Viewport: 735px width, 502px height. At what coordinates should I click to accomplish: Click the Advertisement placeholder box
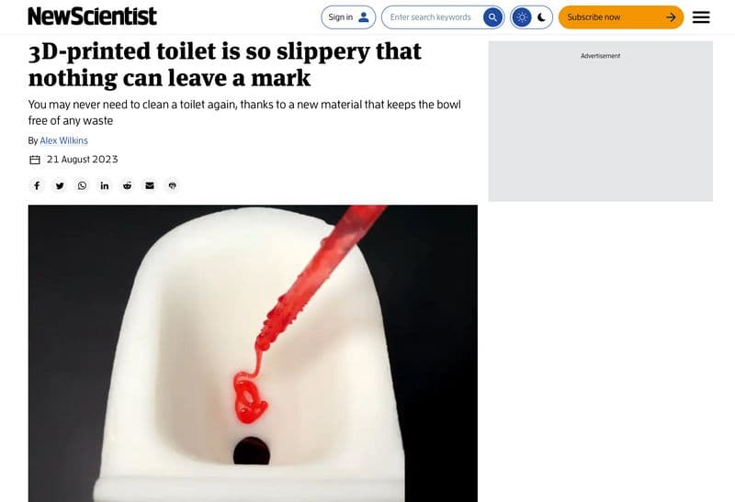(x=601, y=121)
